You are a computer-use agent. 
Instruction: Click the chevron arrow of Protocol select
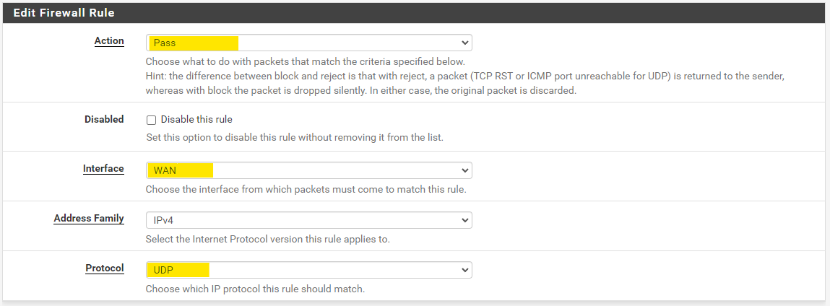[x=464, y=270]
